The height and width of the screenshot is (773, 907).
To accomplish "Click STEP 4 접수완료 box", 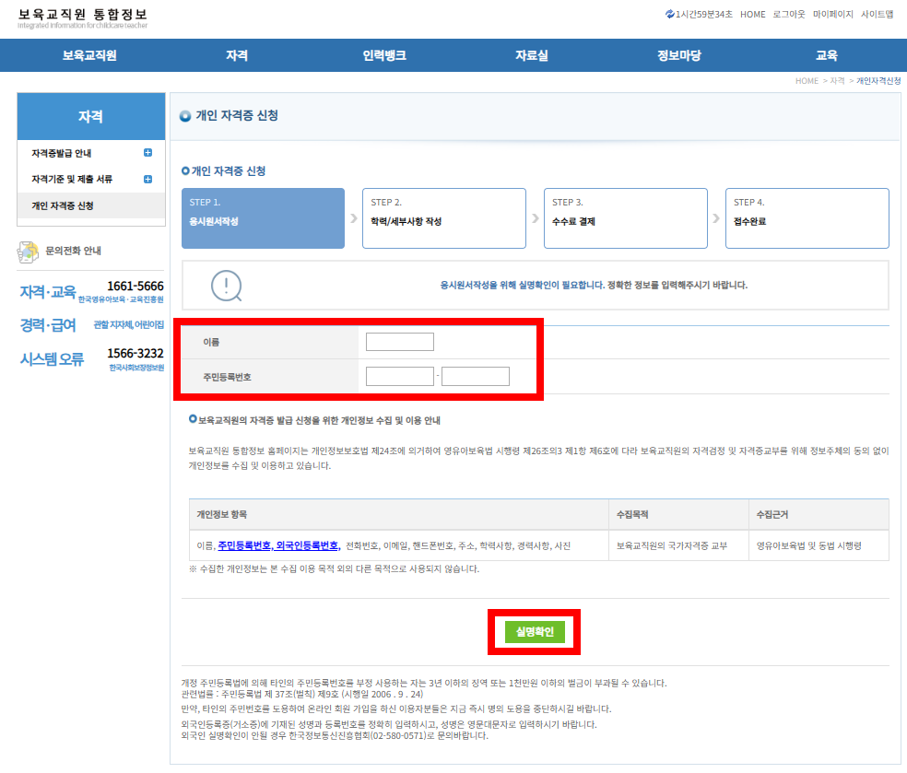I will (x=807, y=218).
